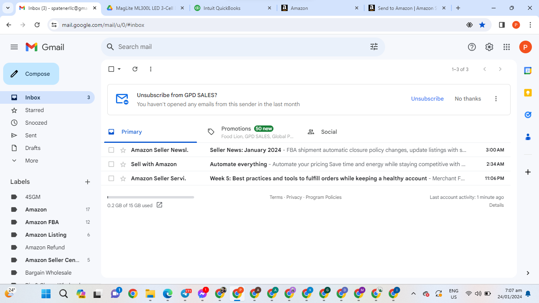
Task: Select the Sell with Amazon email checkbox
Action: click(x=111, y=164)
